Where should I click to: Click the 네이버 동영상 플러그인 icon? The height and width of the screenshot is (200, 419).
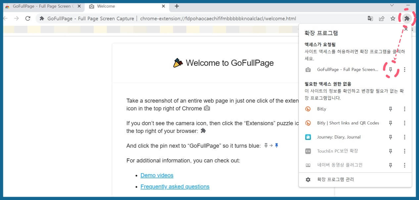(308, 165)
